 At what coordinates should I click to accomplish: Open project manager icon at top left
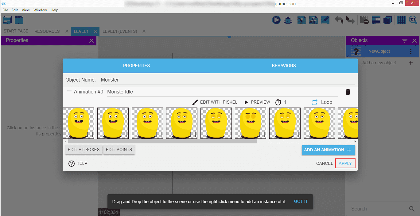(x=7, y=20)
